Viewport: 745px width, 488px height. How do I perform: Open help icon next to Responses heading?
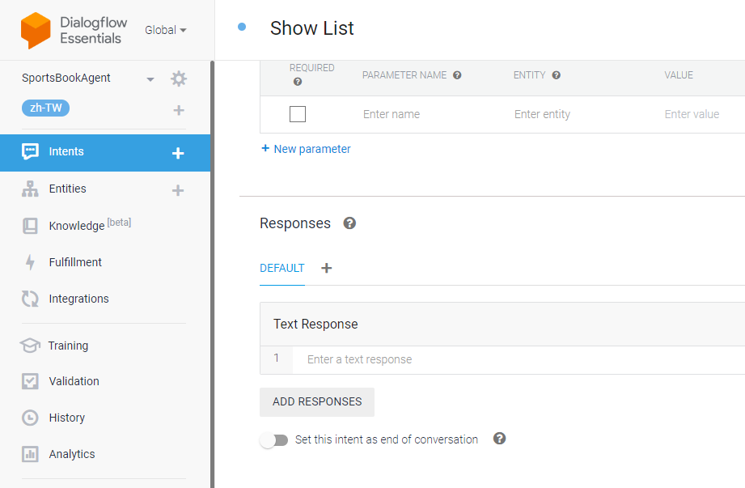point(349,223)
